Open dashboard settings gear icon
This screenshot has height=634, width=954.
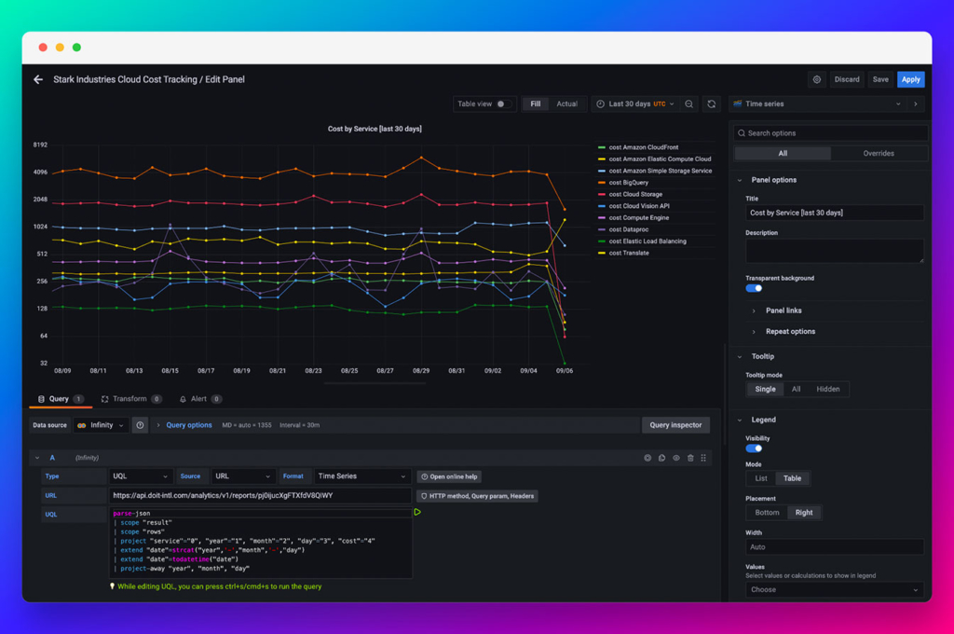click(x=817, y=80)
